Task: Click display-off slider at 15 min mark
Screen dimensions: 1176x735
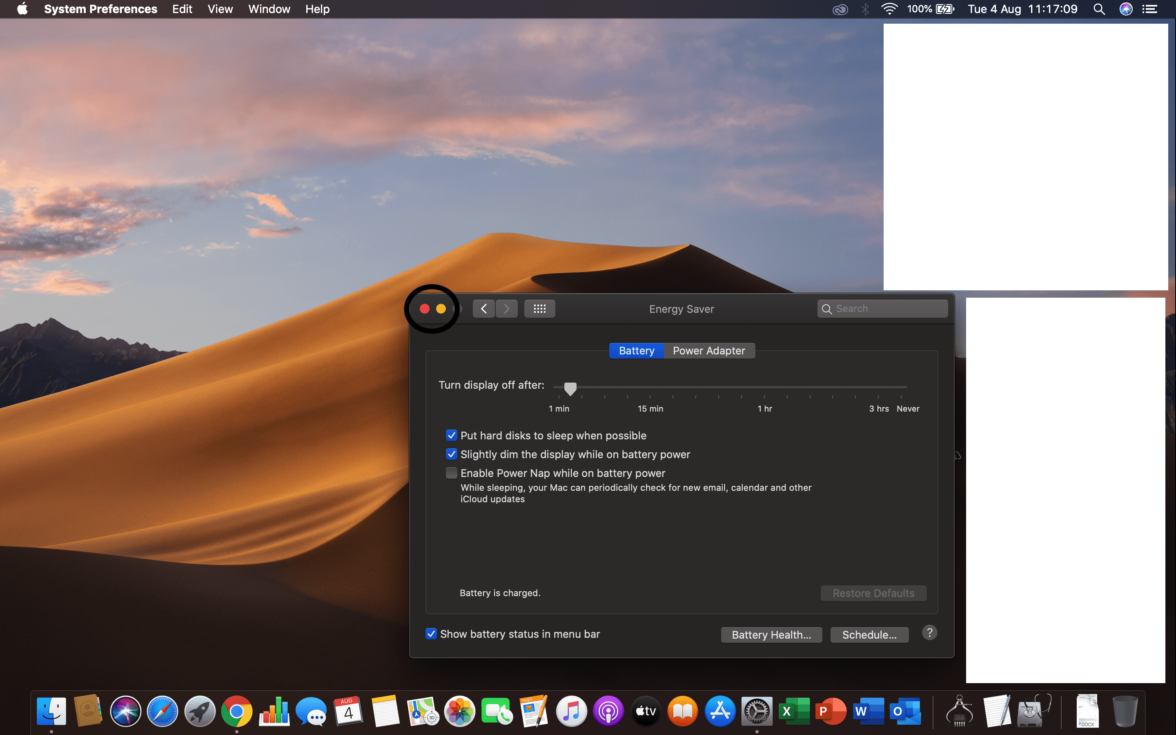Action: click(x=650, y=388)
